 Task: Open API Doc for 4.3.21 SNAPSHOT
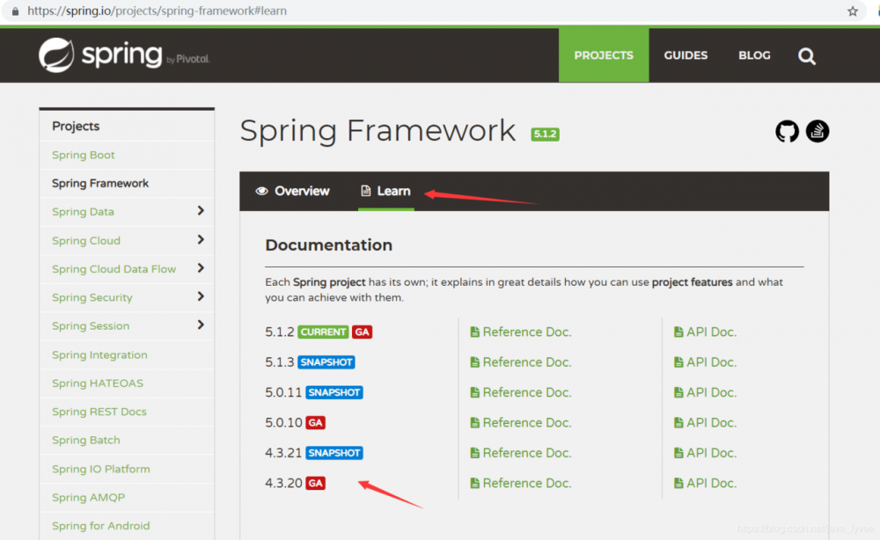(706, 453)
